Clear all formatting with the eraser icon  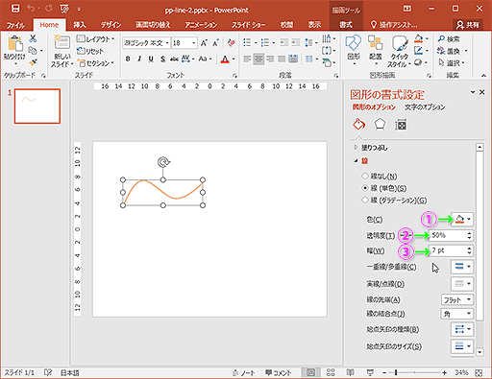(232, 42)
